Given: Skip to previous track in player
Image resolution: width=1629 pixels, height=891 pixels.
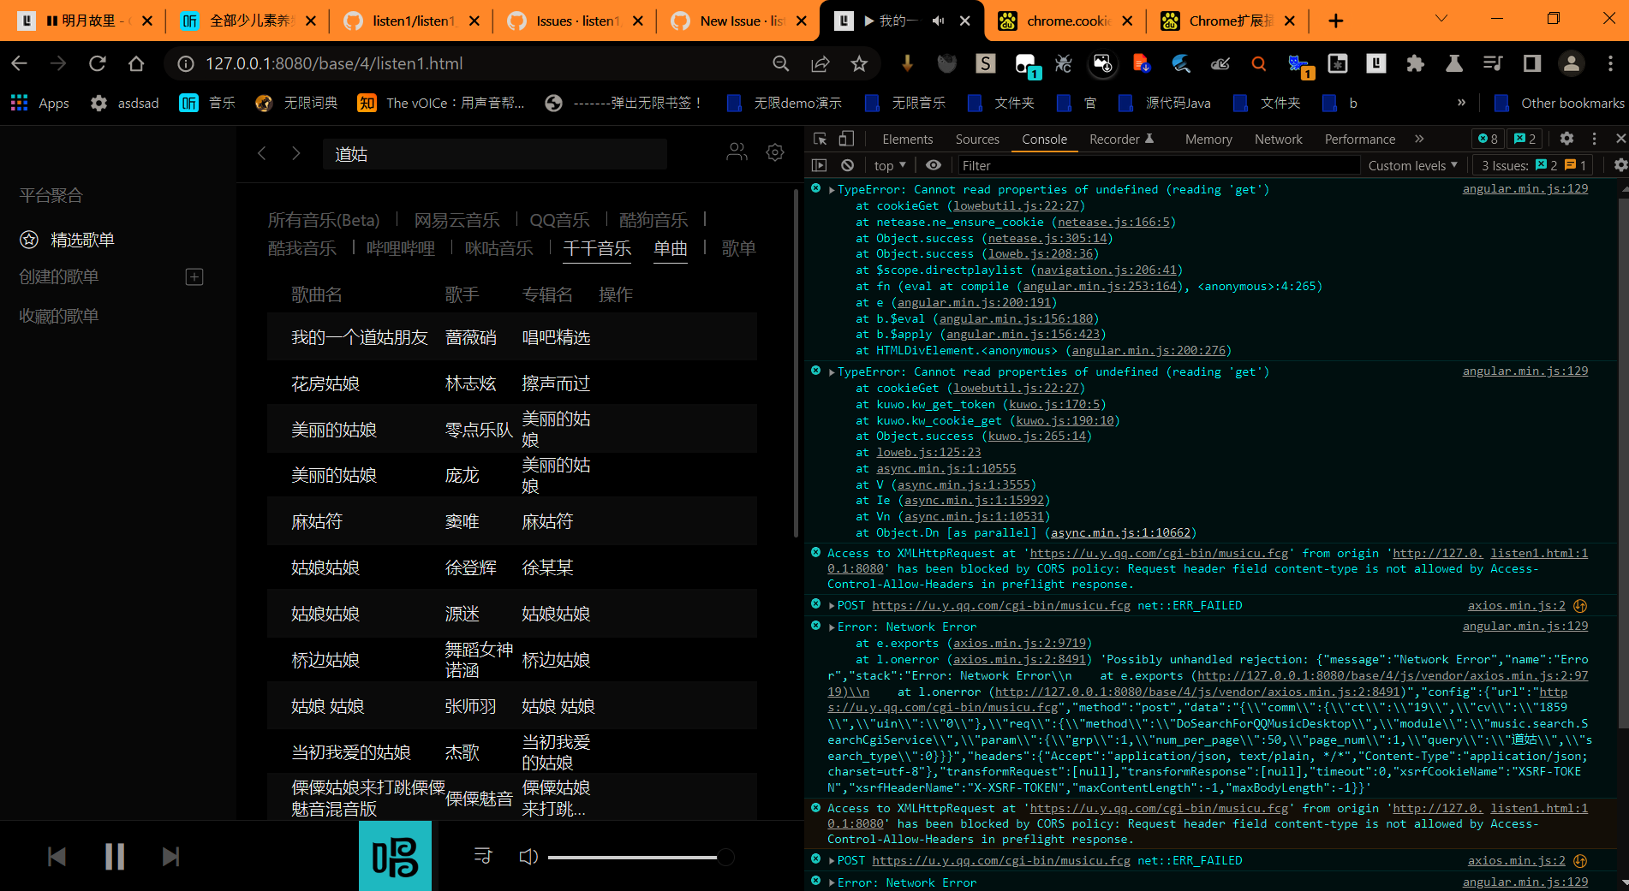Looking at the screenshot, I should (x=57, y=857).
